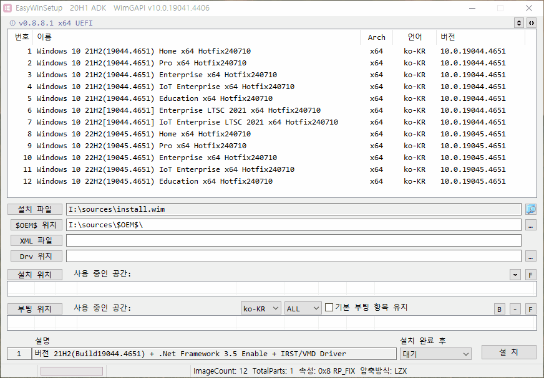Click the F button beside install location
The width and height of the screenshot is (544, 378).
click(x=530, y=275)
